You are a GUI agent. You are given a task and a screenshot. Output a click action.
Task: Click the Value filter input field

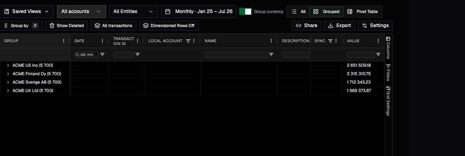pyautogui.click(x=361, y=55)
